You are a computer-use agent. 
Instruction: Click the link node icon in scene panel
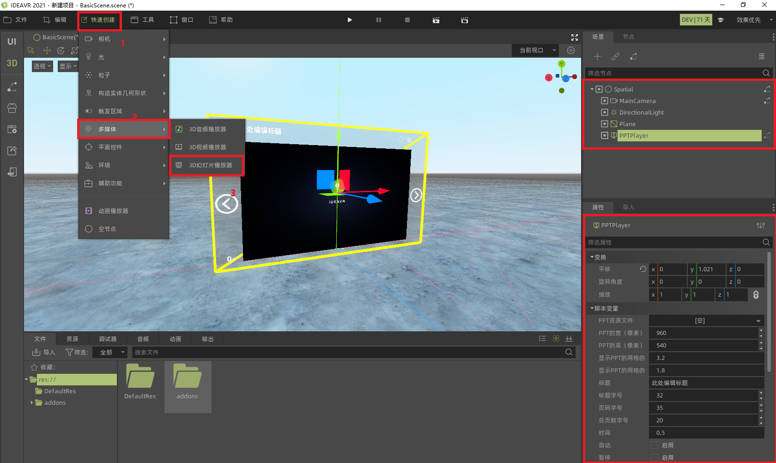click(x=615, y=56)
